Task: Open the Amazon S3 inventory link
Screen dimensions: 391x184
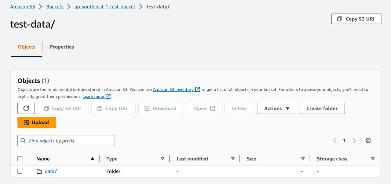Action: pyautogui.click(x=174, y=89)
